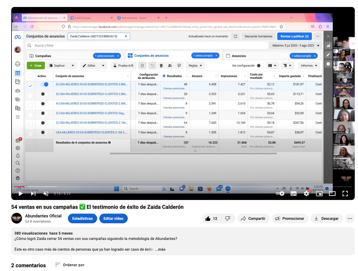Open the Duplicar dropdown arrow
Viewport: 358px width, 271px height.
pyautogui.click(x=73, y=65)
